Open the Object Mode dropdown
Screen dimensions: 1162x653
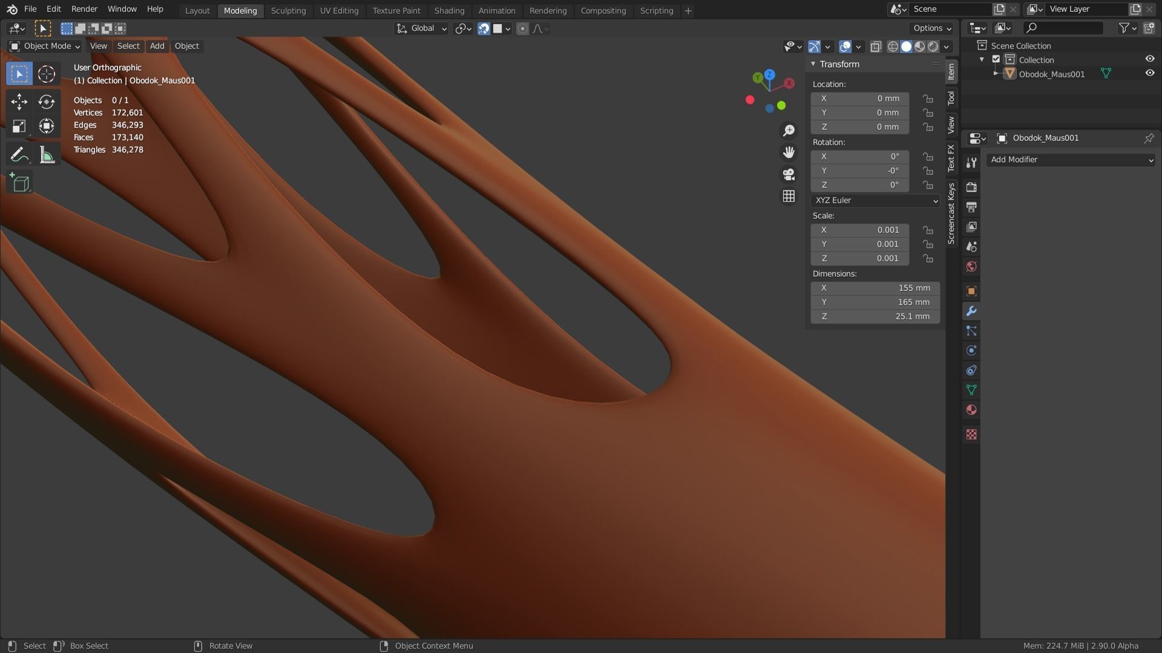(45, 46)
